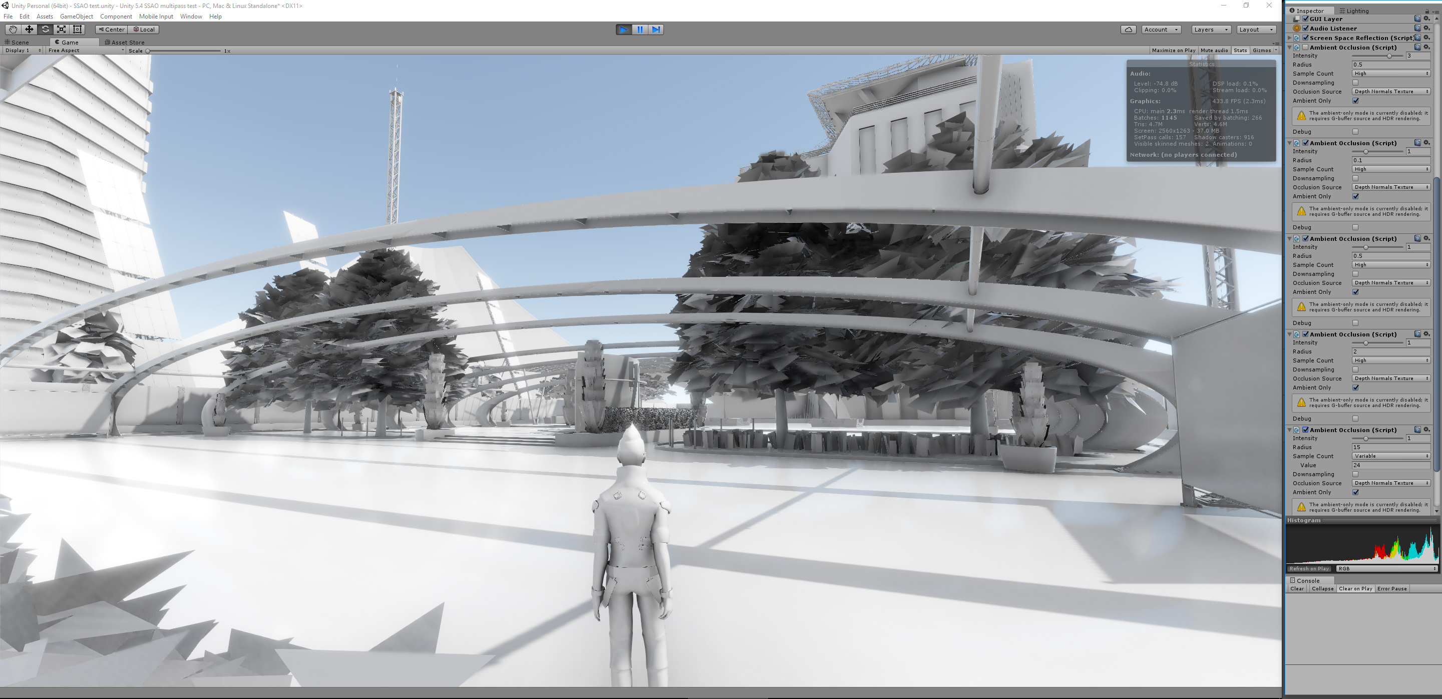The width and height of the screenshot is (1442, 699).
Task: Select the Rect transform tool
Action: (x=77, y=29)
